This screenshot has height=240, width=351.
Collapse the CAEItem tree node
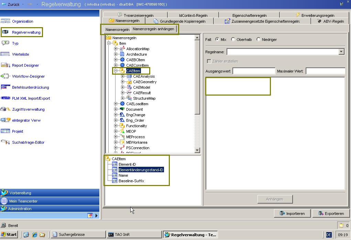tap(116, 71)
